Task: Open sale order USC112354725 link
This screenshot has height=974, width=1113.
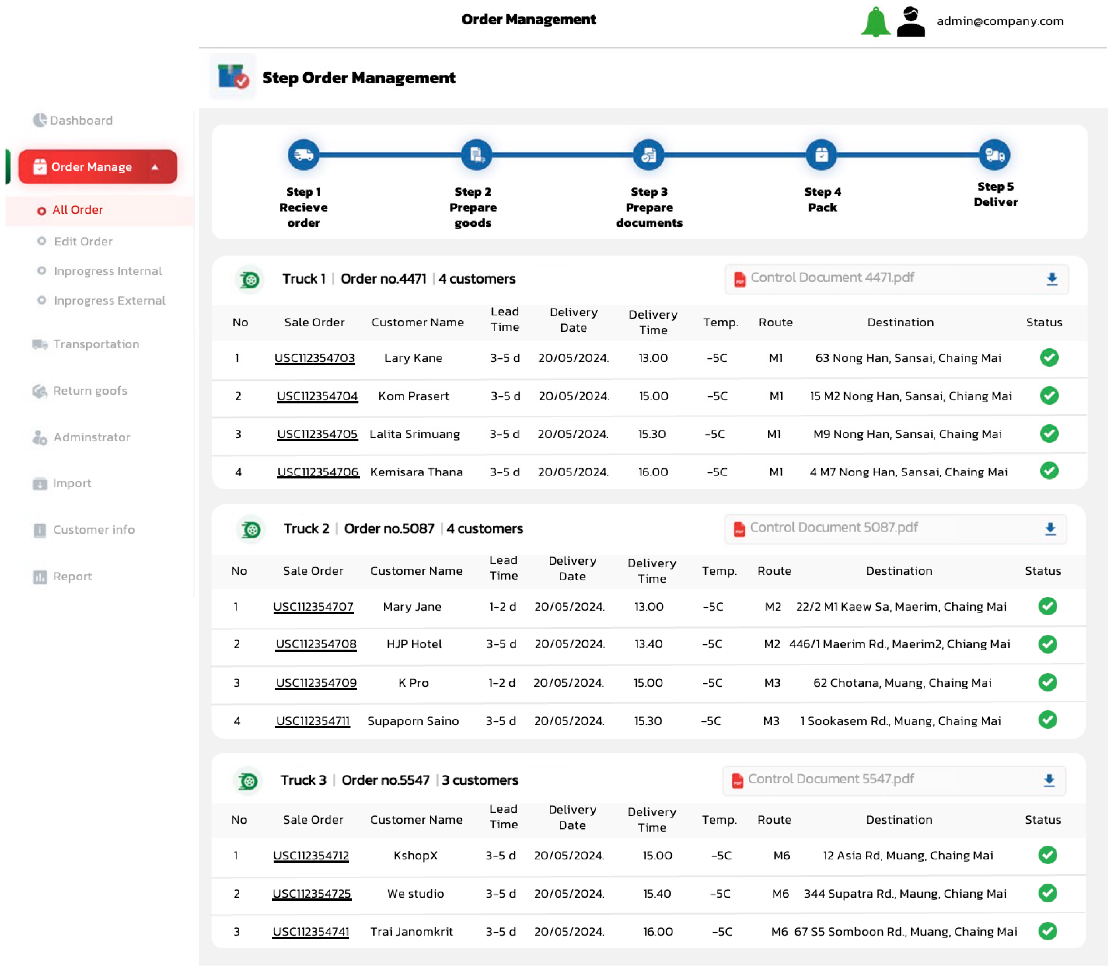Action: pyautogui.click(x=312, y=894)
